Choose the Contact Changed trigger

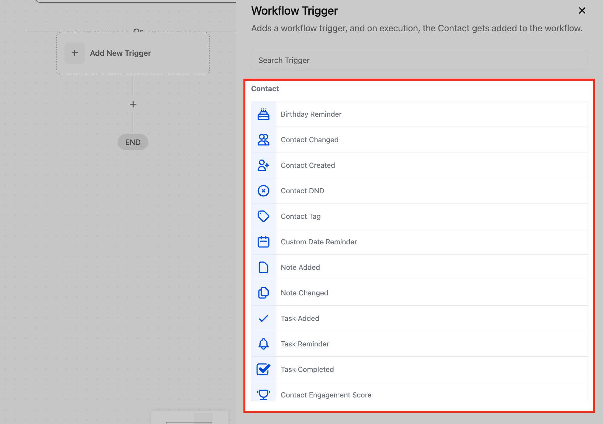419,140
